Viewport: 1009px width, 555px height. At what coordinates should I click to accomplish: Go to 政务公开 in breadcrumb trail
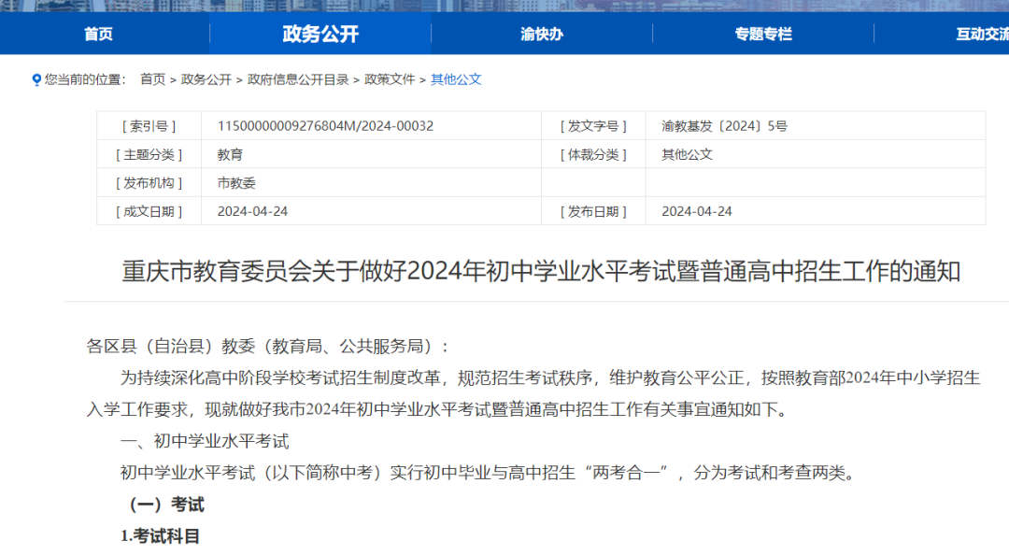coord(206,79)
